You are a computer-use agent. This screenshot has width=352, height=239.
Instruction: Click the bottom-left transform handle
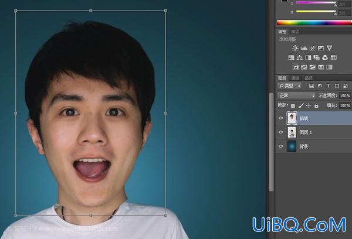pos(16,215)
